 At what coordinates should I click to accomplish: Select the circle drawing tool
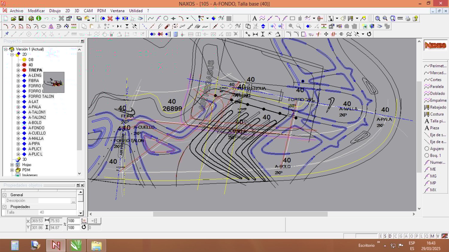166,19
